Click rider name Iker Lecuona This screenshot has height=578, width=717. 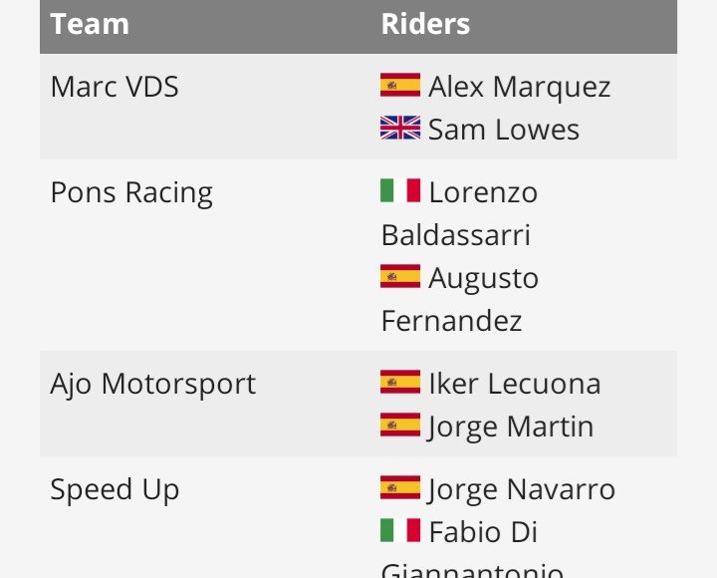[514, 384]
